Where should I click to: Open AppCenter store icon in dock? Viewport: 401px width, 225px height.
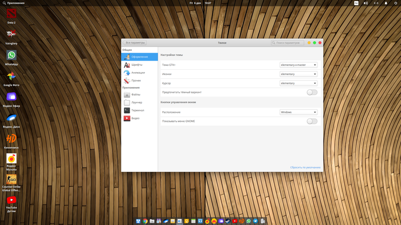[159, 221]
